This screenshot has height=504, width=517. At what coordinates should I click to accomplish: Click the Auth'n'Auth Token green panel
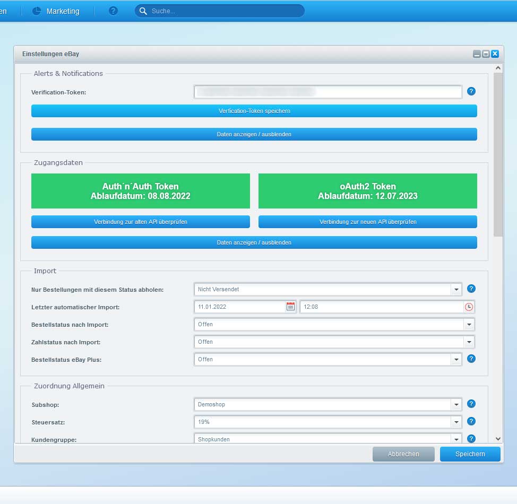pyautogui.click(x=141, y=191)
